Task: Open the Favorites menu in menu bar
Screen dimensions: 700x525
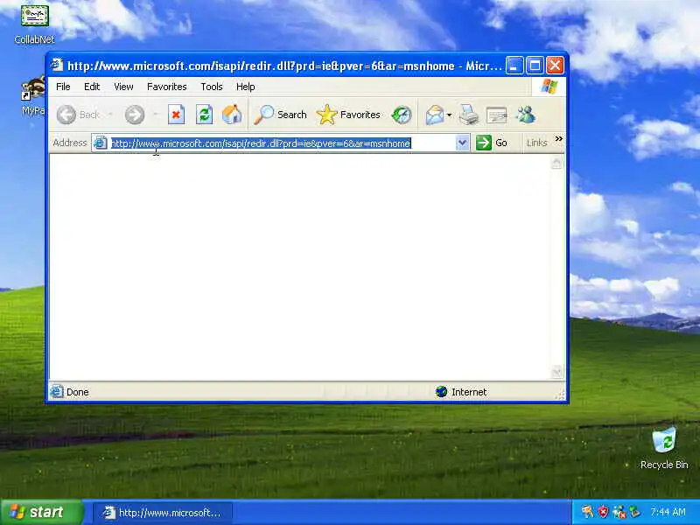Action: click(x=167, y=87)
